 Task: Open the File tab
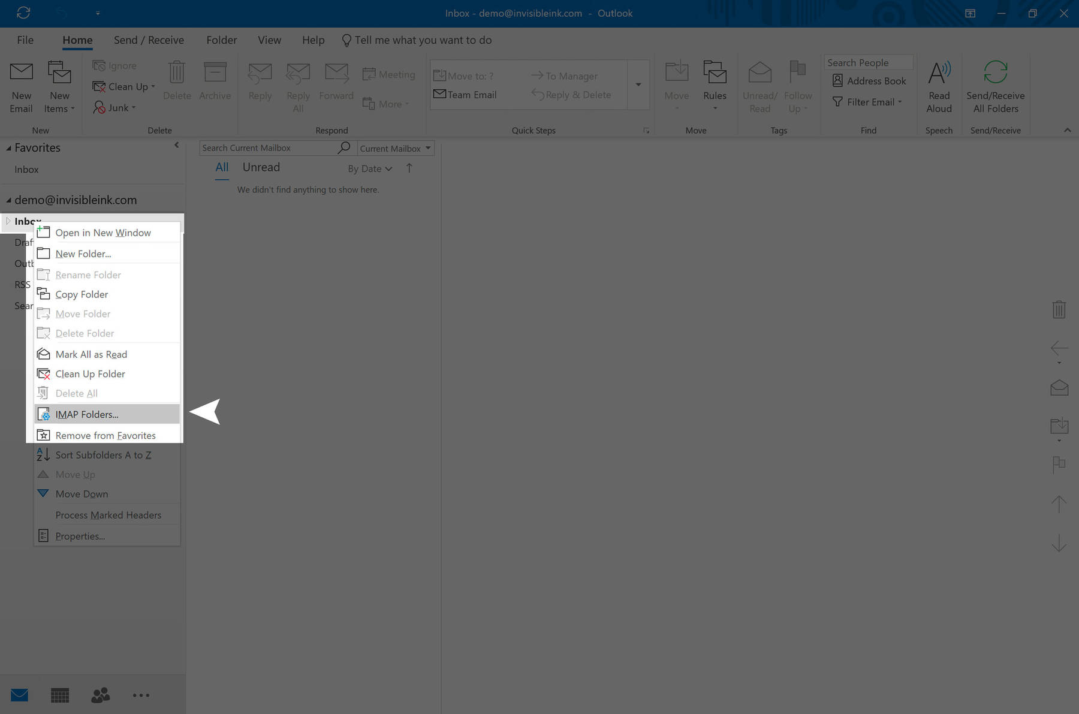coord(25,40)
